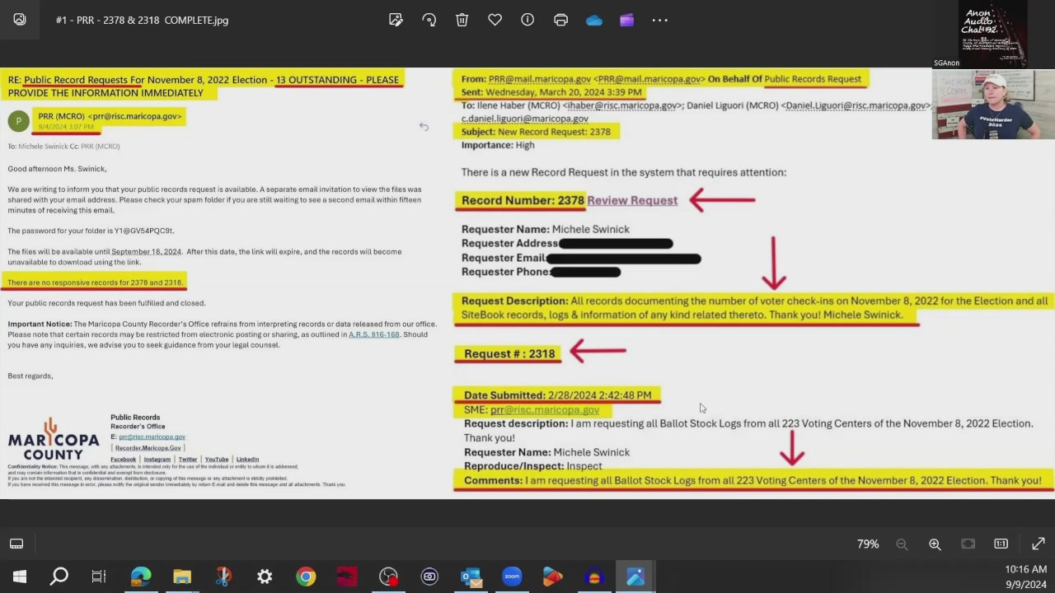Screen dimensions: 1055x593
Task: Launch Google Chrome from taskbar
Action: pyautogui.click(x=306, y=577)
